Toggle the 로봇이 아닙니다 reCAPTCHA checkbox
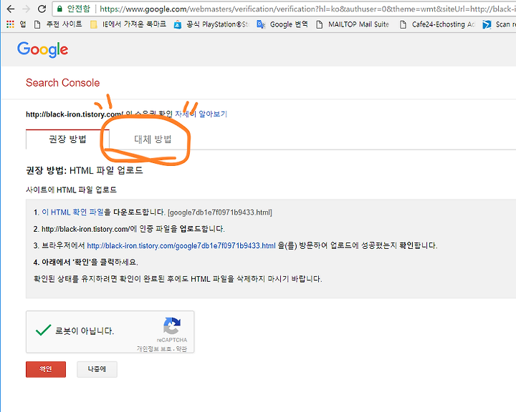The image size is (516, 412). (43, 330)
